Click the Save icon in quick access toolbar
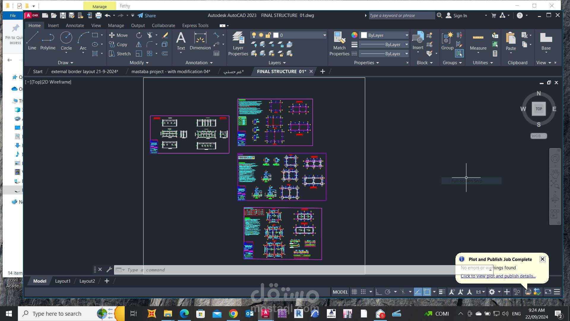 coord(63,15)
